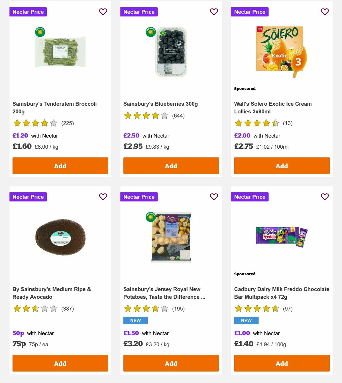Image resolution: width=342 pixels, height=383 pixels.
Task: Click the heart icon on Blueberries card
Action: tap(214, 12)
